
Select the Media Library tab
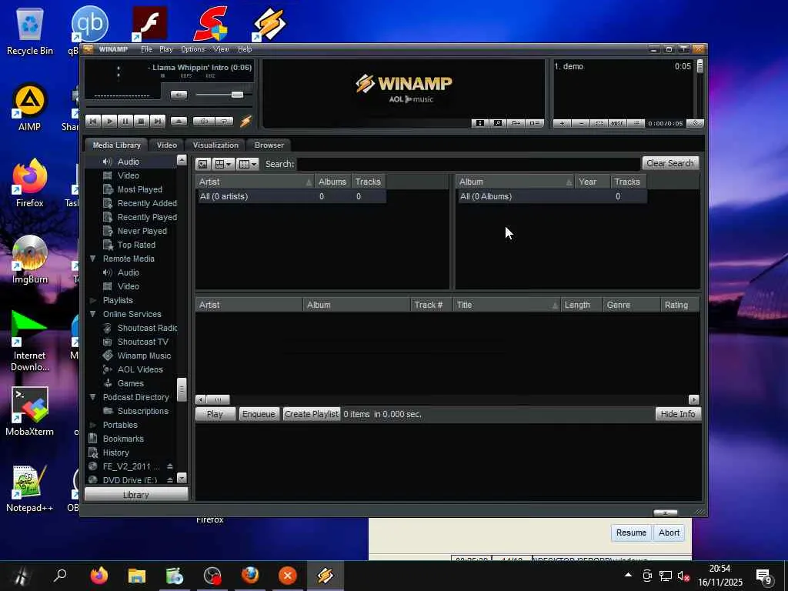pyautogui.click(x=116, y=145)
